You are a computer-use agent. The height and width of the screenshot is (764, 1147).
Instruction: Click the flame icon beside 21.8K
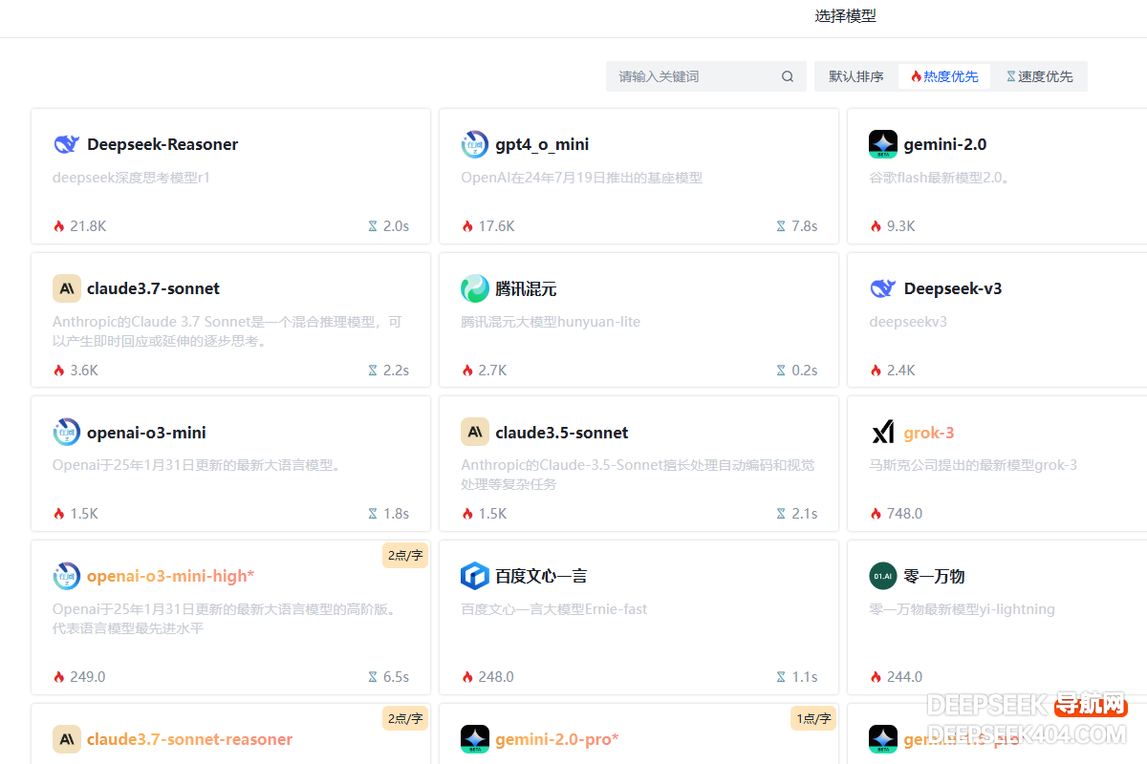59,226
